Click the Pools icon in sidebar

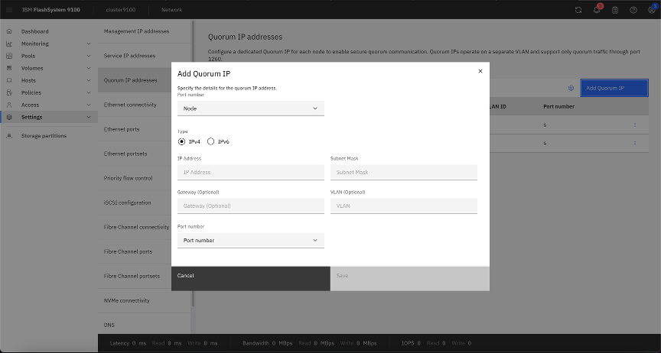pos(9,56)
